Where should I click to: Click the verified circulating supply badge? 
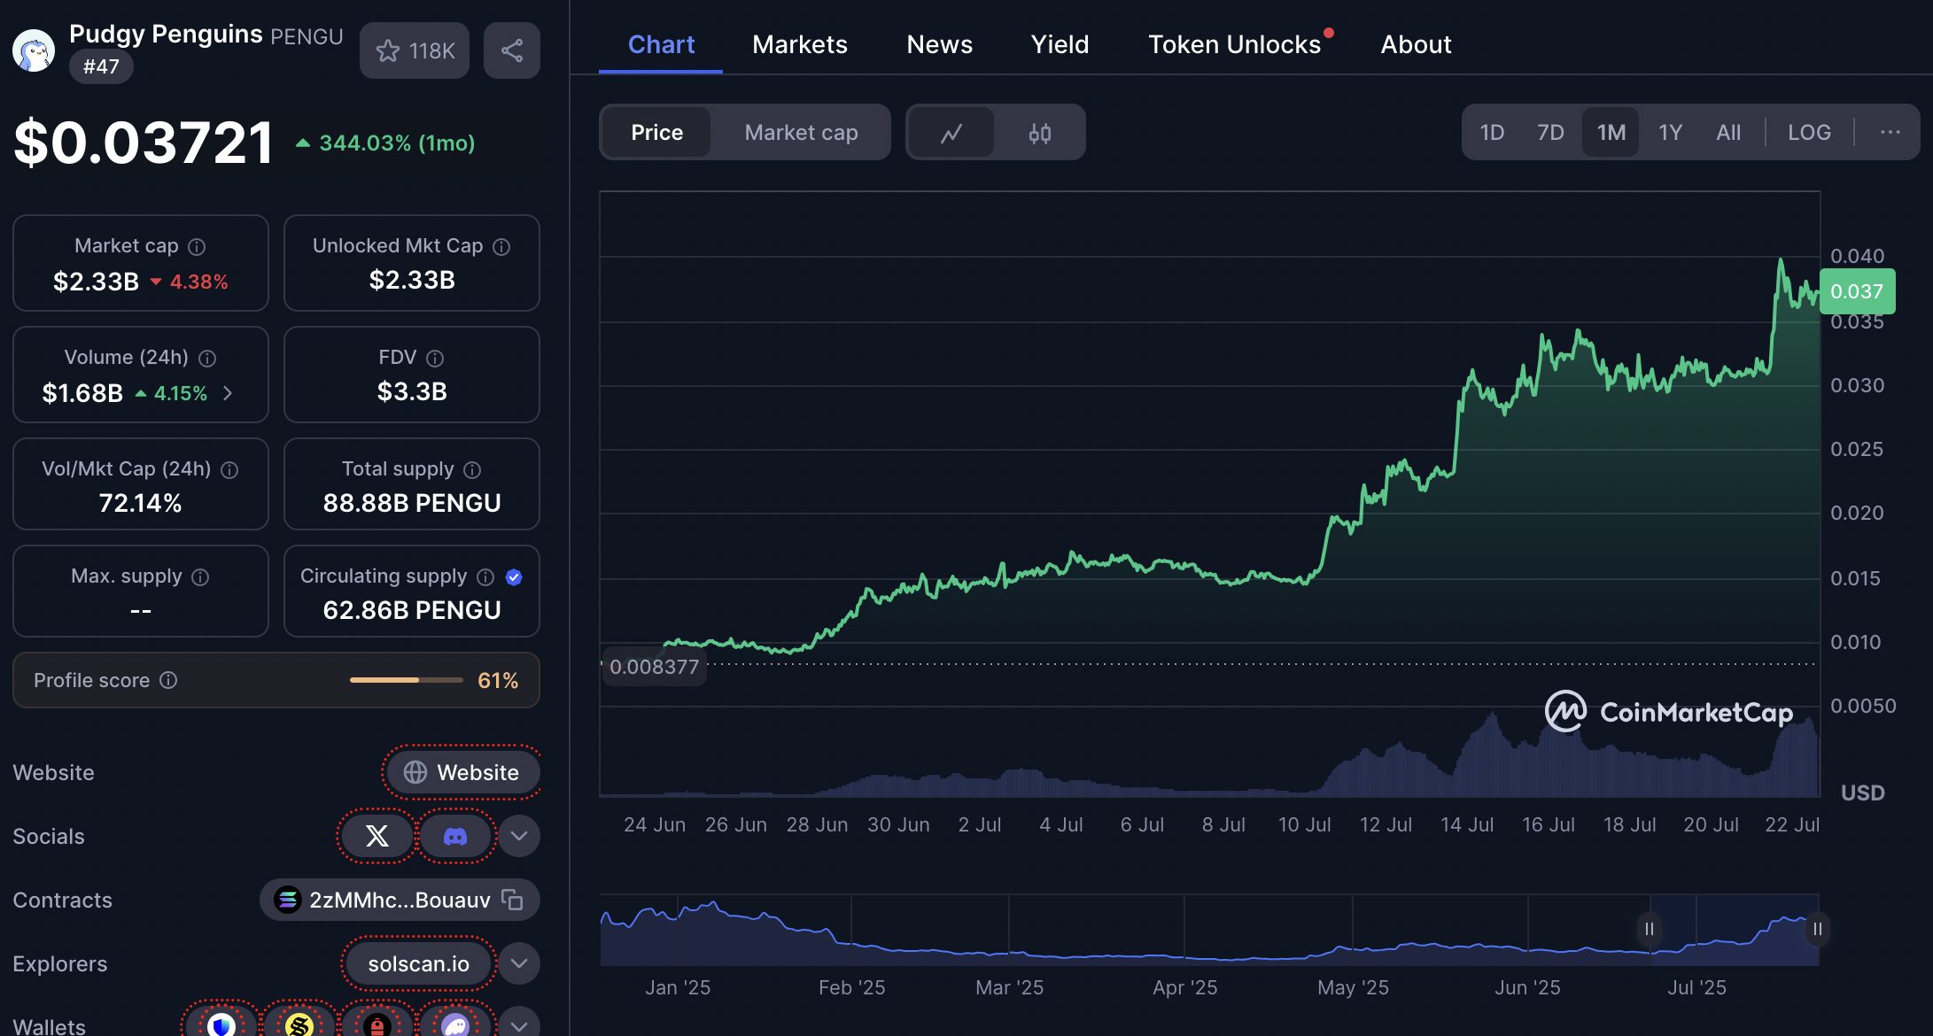pos(514,576)
